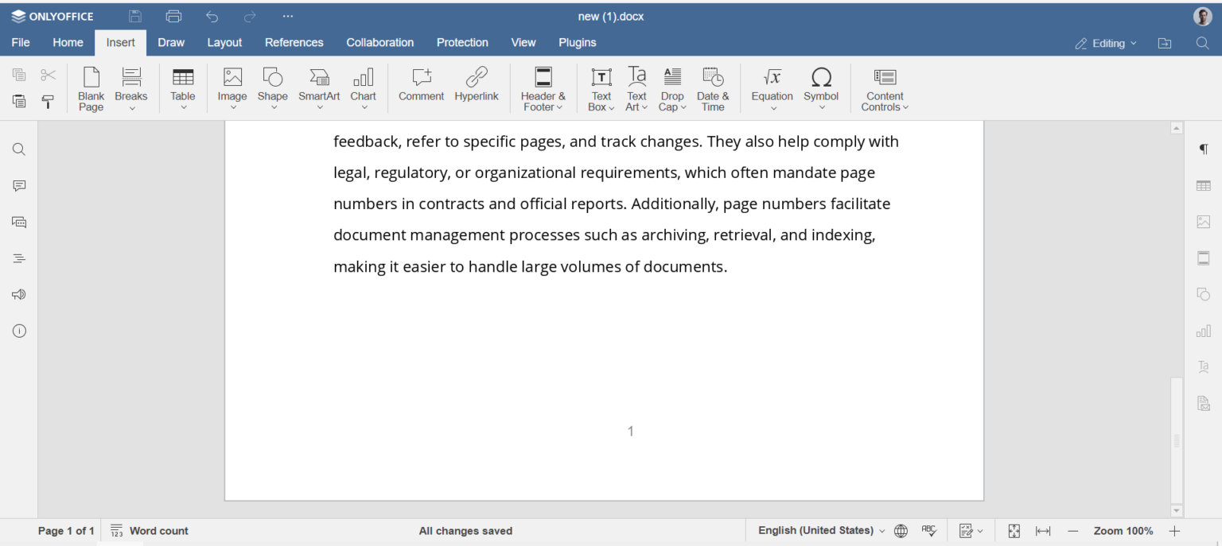Open the Comments panel on the left
Image resolution: width=1222 pixels, height=546 pixels.
coord(18,185)
